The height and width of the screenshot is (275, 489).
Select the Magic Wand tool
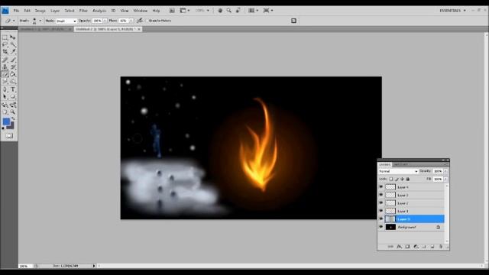click(13, 44)
